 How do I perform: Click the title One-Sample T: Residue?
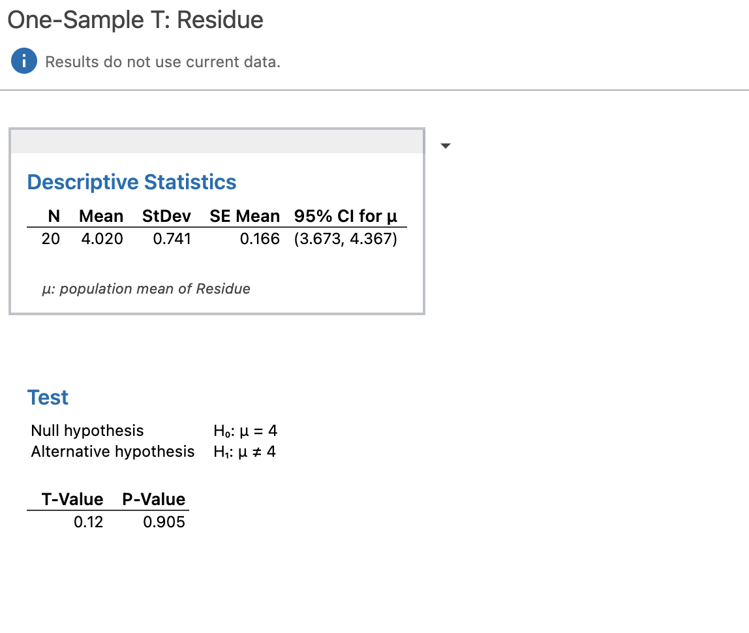tap(134, 20)
